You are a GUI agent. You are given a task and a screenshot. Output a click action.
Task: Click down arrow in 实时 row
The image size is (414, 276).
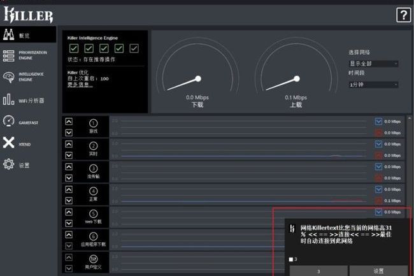(x=69, y=156)
